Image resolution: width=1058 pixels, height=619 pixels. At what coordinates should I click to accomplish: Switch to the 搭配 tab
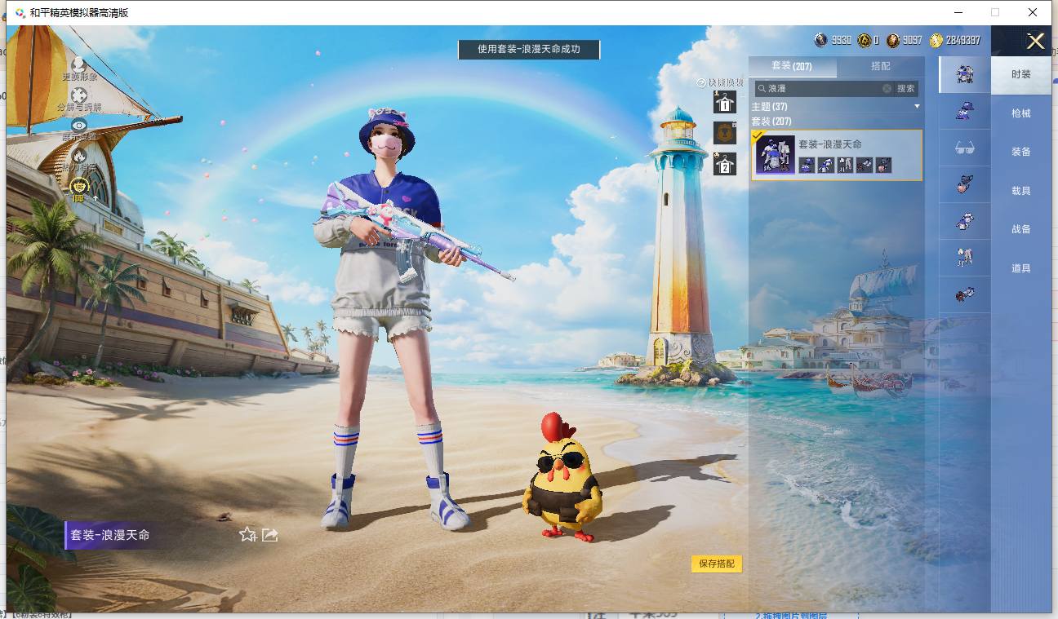(x=881, y=66)
